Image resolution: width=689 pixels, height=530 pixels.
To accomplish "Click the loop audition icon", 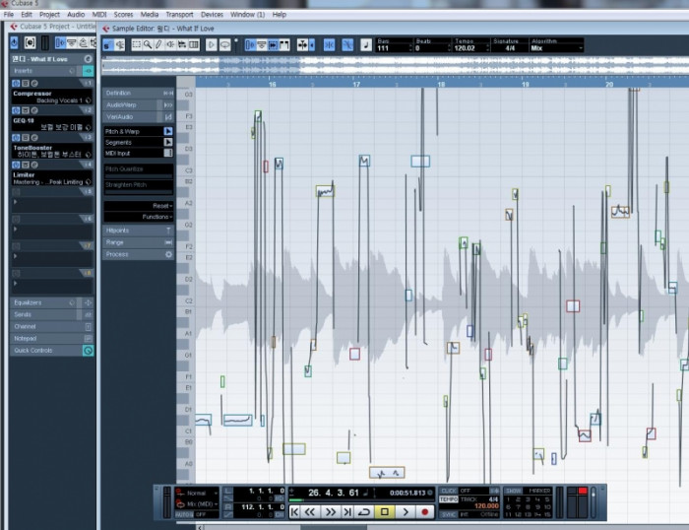I will pos(225,45).
